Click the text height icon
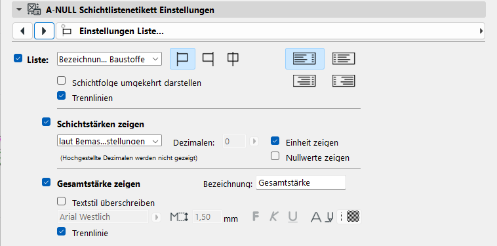 tap(179, 217)
